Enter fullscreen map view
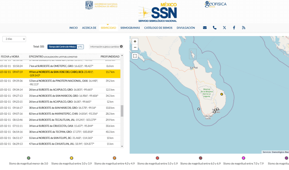The image size is (289, 170). (x=135, y=56)
